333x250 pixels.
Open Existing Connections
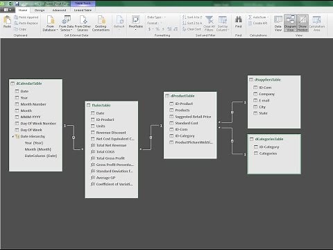[101, 23]
